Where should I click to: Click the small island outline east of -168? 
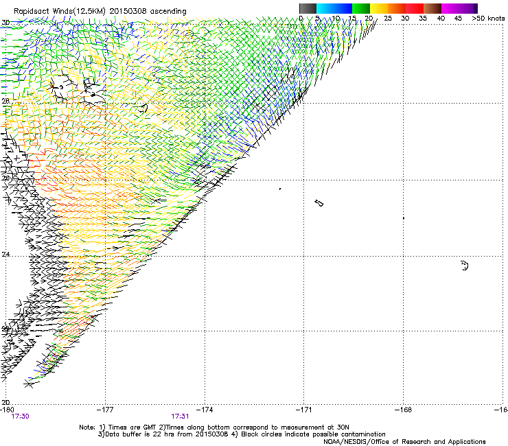click(x=465, y=266)
